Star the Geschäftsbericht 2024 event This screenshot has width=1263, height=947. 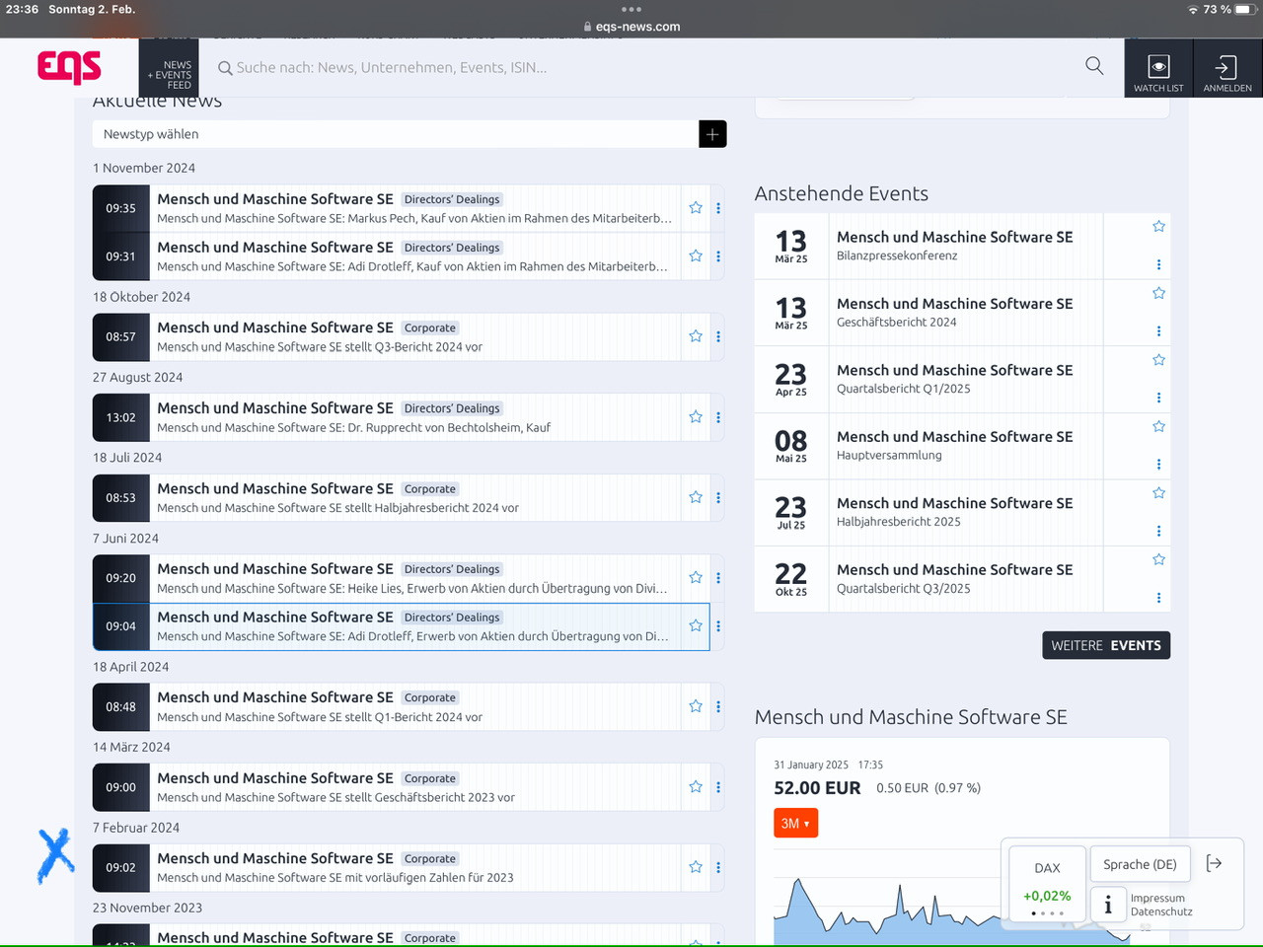[x=1158, y=293]
